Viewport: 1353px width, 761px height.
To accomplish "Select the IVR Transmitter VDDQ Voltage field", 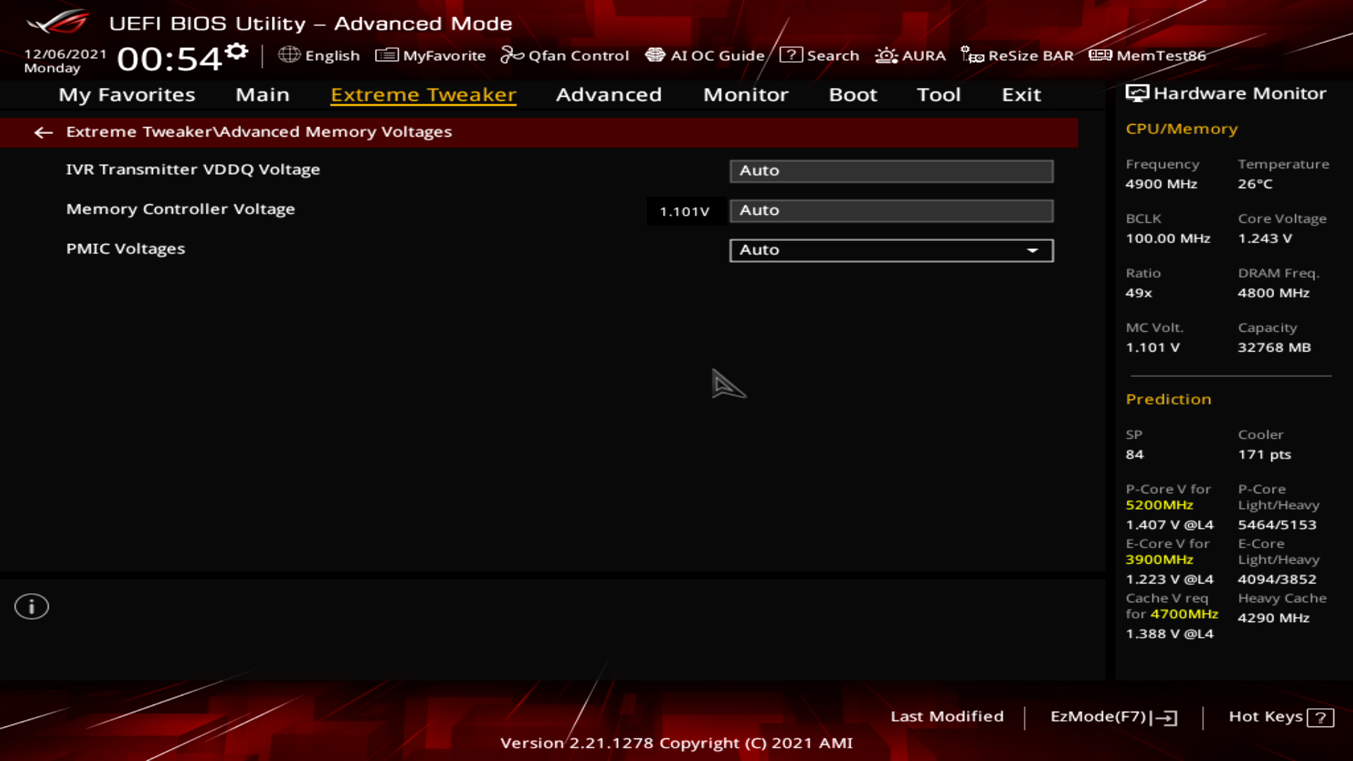I will click(x=891, y=171).
